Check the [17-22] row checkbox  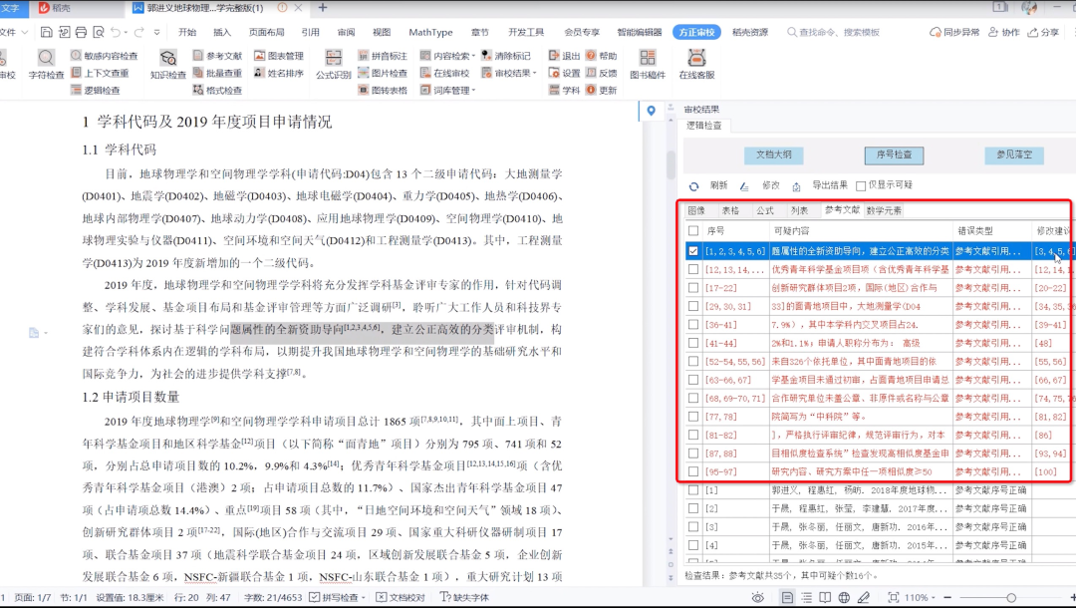[693, 287]
